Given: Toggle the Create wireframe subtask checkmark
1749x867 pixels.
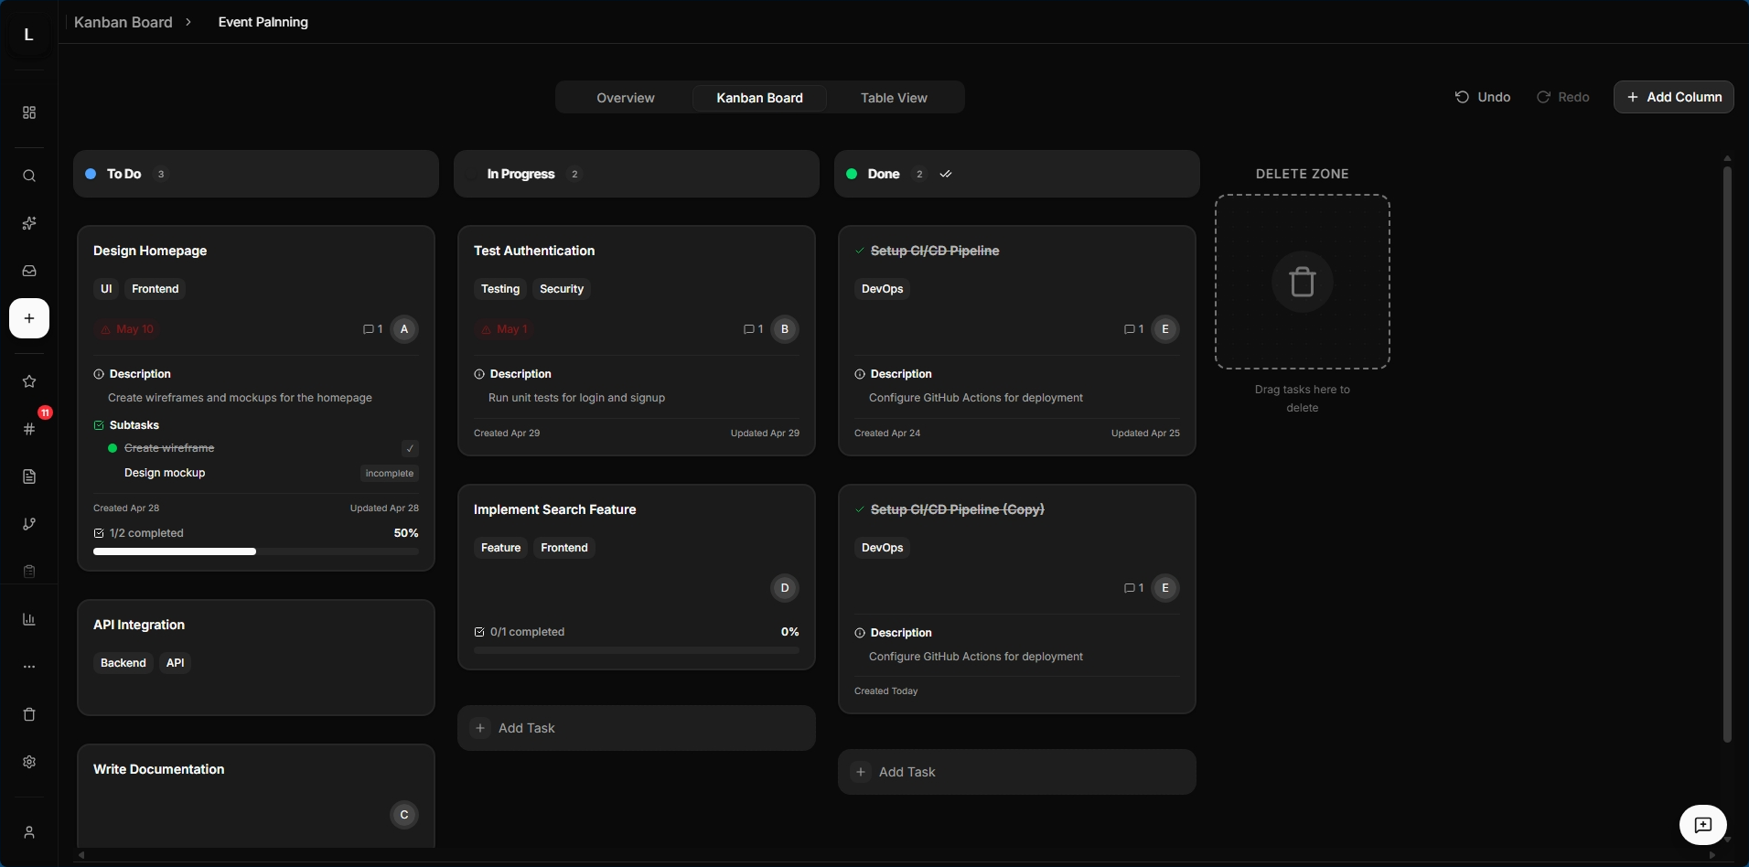Looking at the screenshot, I should click(409, 448).
